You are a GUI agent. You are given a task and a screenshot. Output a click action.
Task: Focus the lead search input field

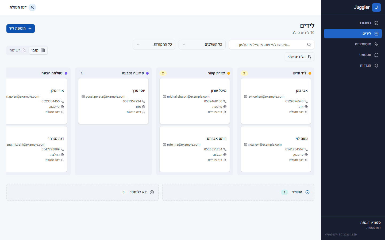coord(272,45)
